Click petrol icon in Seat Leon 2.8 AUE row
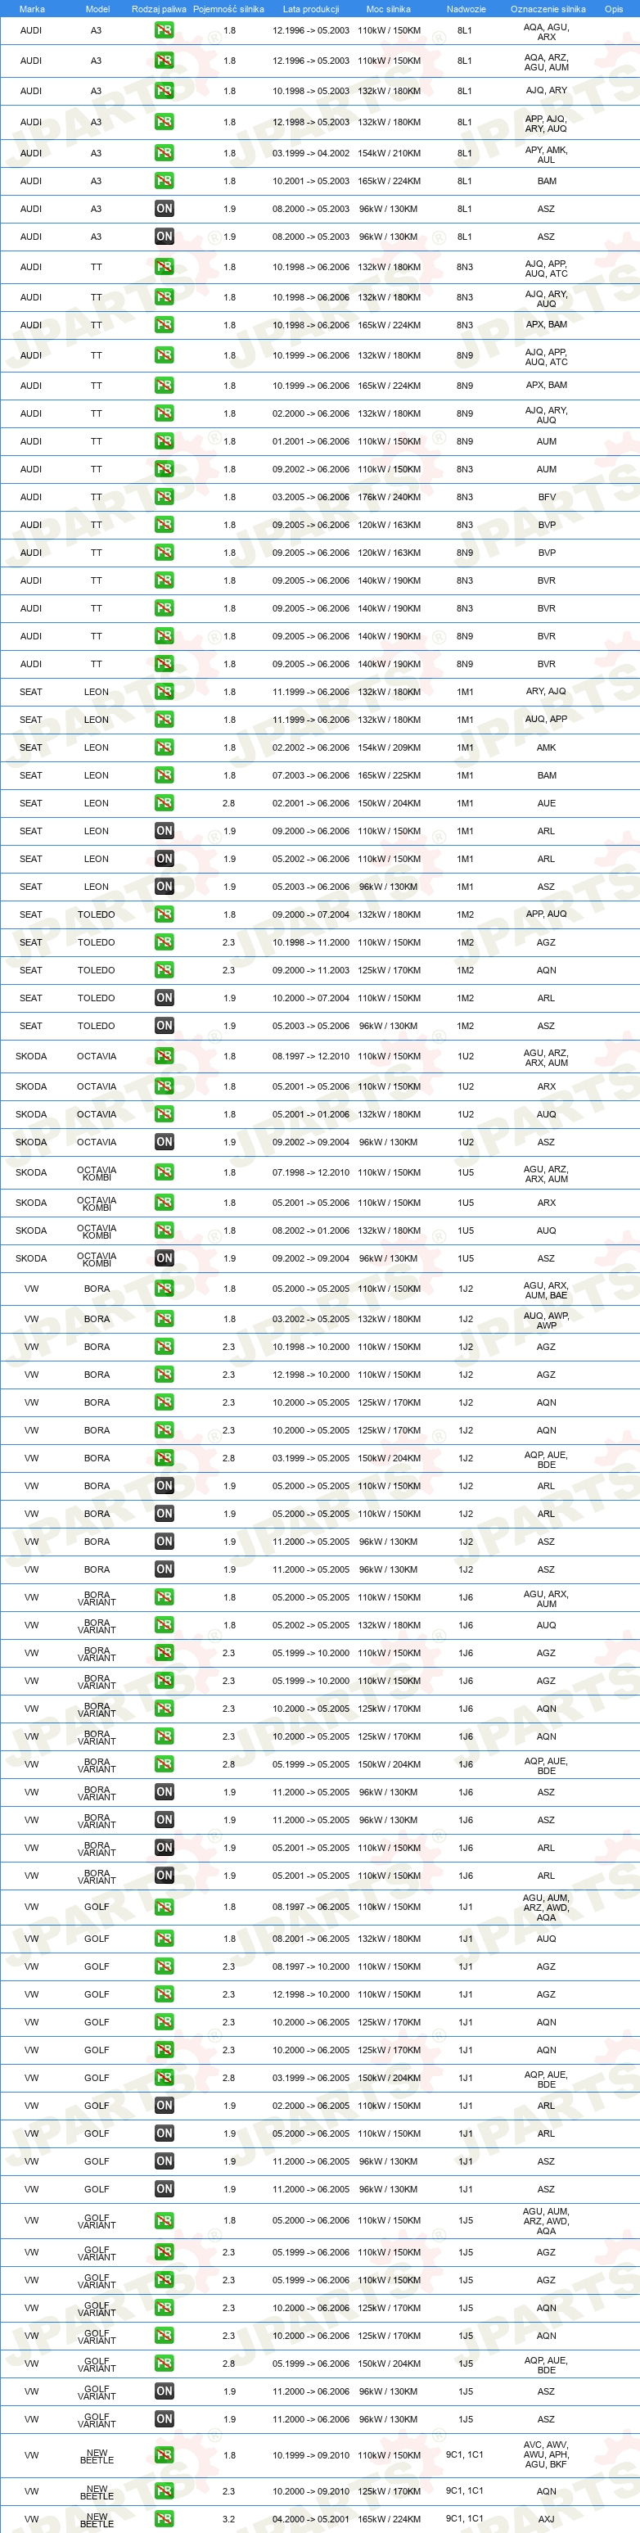 165,802
